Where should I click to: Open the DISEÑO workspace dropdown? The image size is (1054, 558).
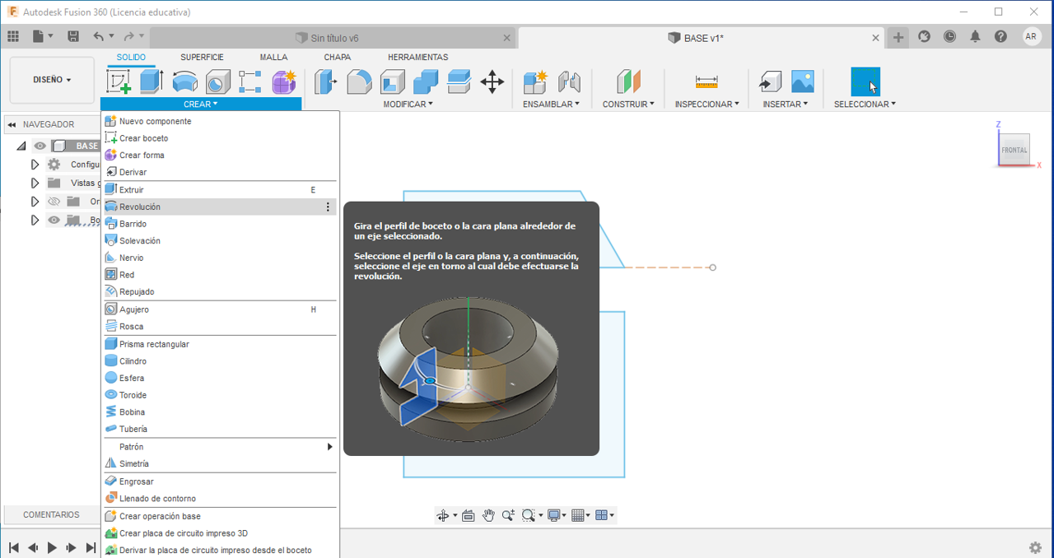pyautogui.click(x=52, y=80)
